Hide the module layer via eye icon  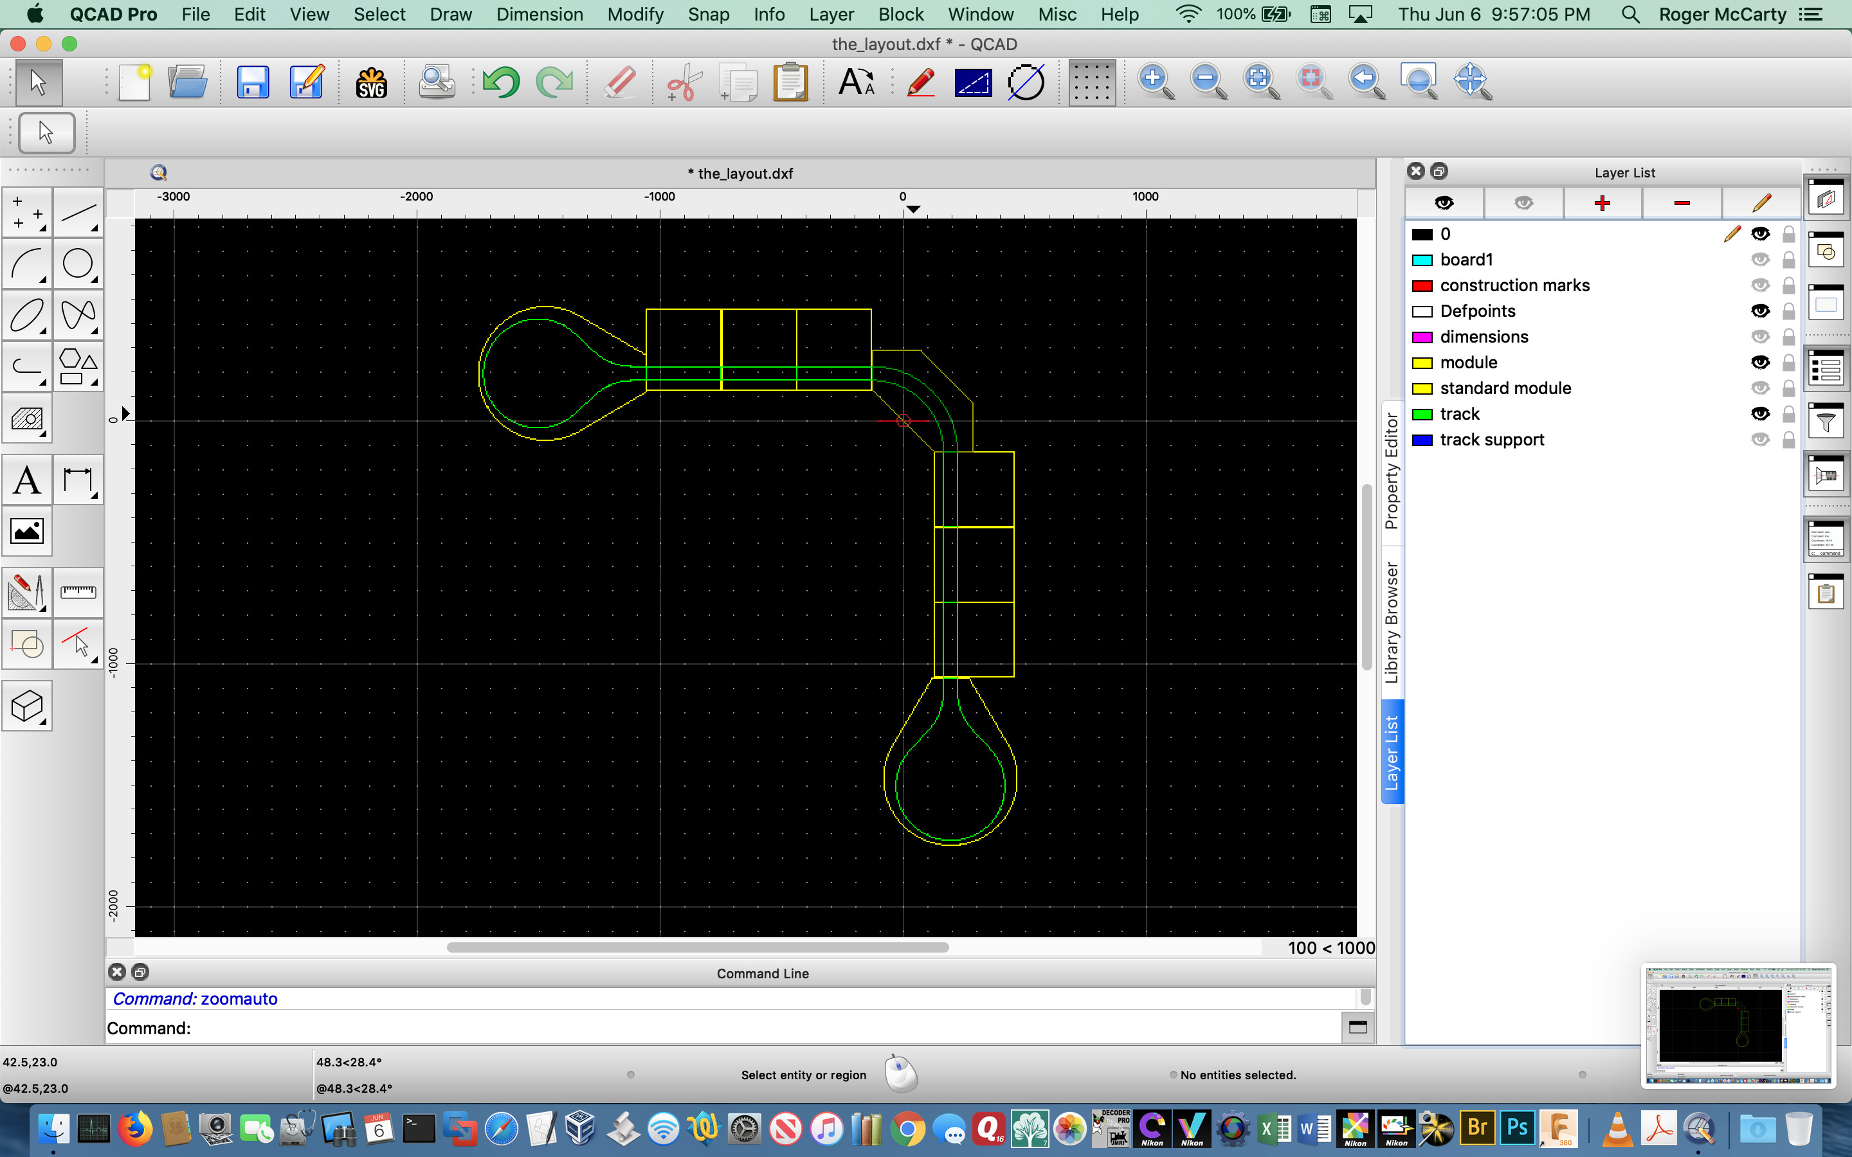(x=1759, y=362)
